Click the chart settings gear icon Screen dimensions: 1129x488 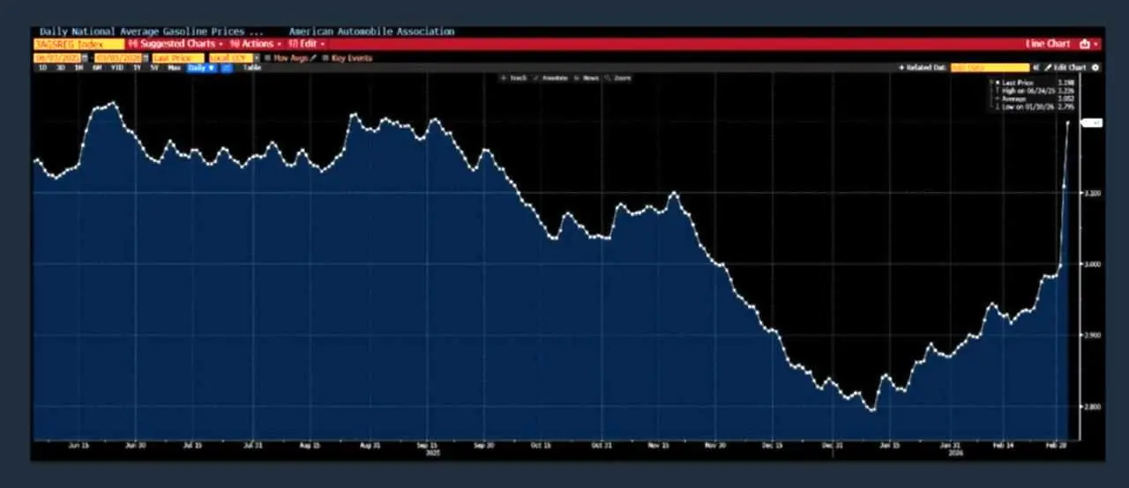(x=1095, y=68)
